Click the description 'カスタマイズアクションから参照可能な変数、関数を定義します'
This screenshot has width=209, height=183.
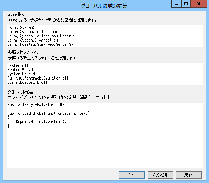click(x=59, y=97)
